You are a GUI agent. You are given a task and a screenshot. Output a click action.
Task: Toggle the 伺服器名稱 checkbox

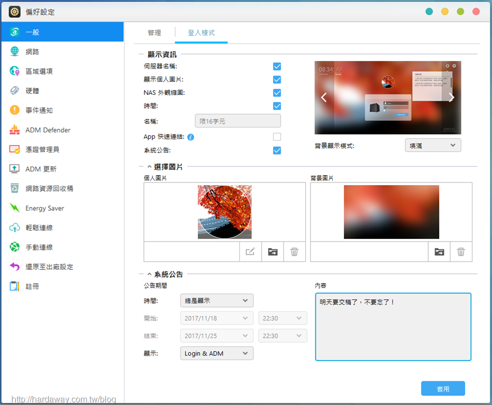[277, 66]
